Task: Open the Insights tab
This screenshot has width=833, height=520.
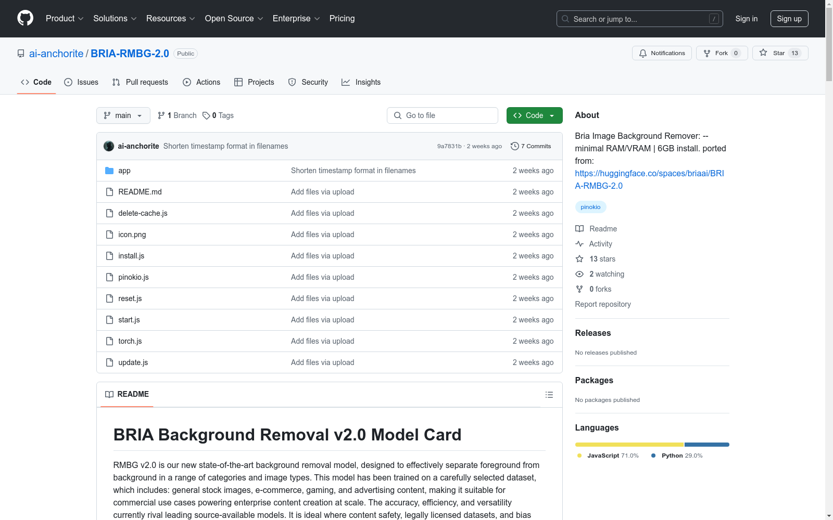Action: [361, 82]
